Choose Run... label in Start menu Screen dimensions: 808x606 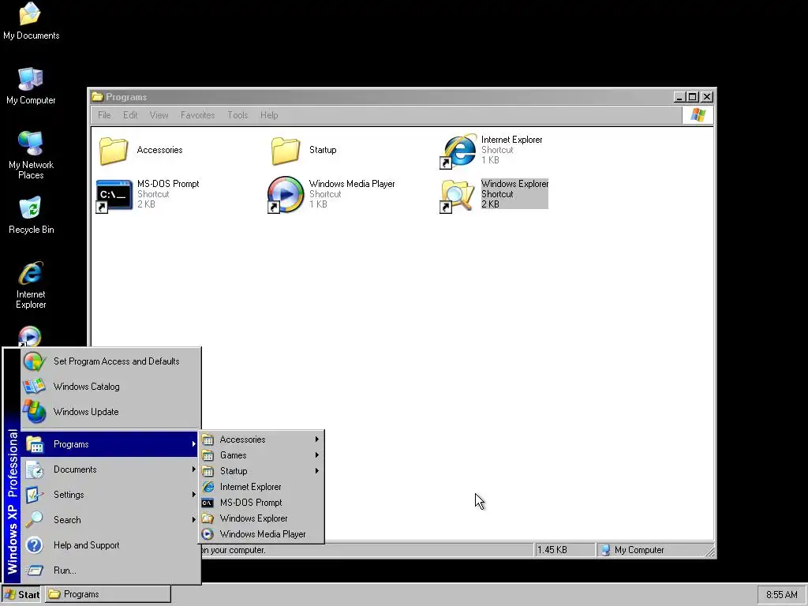pyautogui.click(x=65, y=570)
